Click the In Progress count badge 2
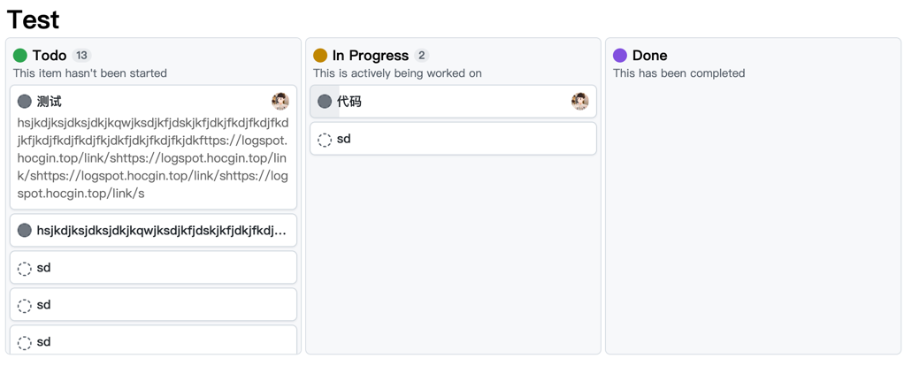 [422, 55]
